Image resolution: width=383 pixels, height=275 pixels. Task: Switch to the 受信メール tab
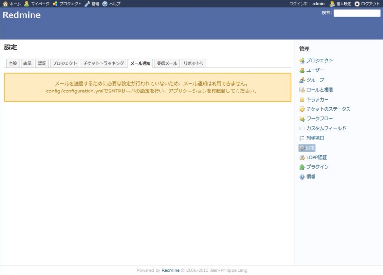point(167,63)
